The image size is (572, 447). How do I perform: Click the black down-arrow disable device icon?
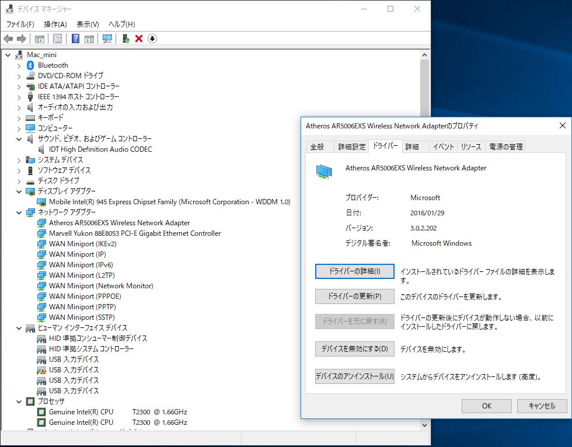pos(152,39)
